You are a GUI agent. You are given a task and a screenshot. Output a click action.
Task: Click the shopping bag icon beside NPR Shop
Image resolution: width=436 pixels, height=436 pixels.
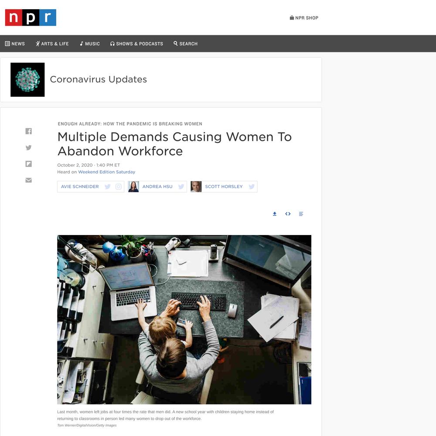(292, 17)
